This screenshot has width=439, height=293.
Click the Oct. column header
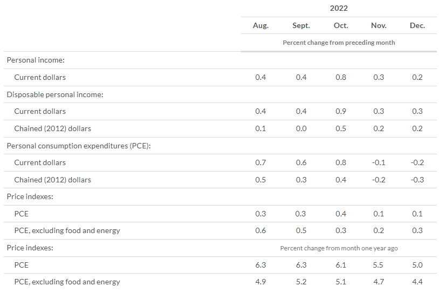tap(341, 25)
